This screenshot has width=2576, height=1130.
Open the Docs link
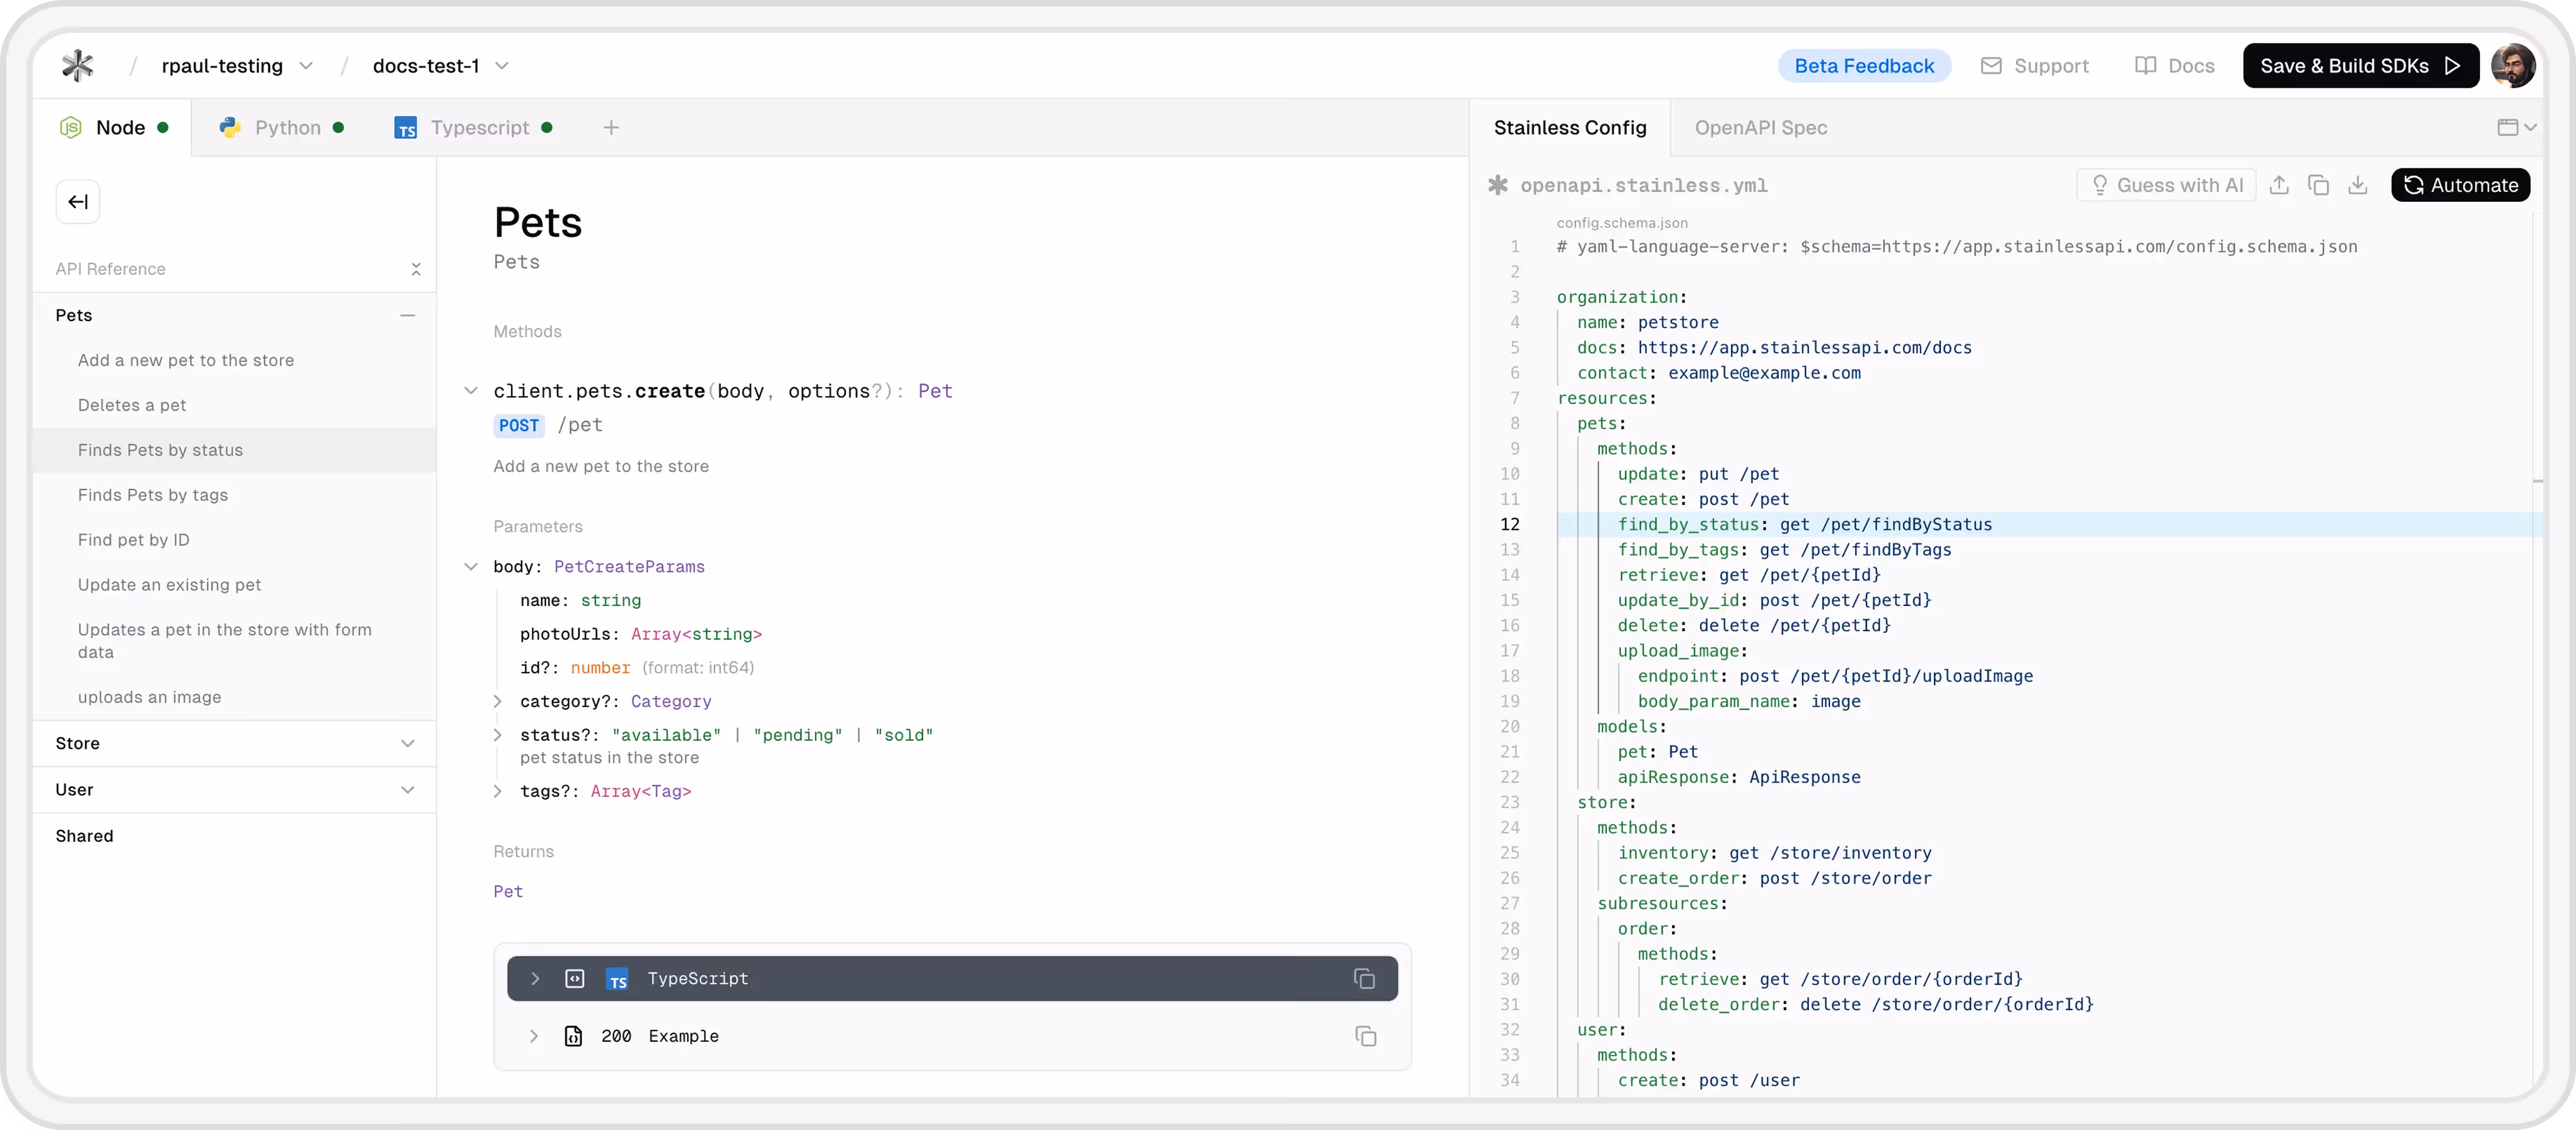pyautogui.click(x=2174, y=66)
